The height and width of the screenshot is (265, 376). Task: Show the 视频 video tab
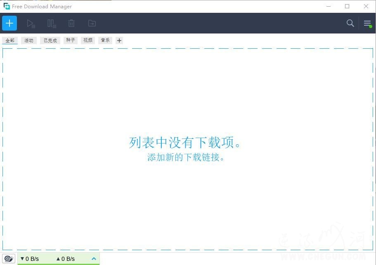[x=88, y=40]
